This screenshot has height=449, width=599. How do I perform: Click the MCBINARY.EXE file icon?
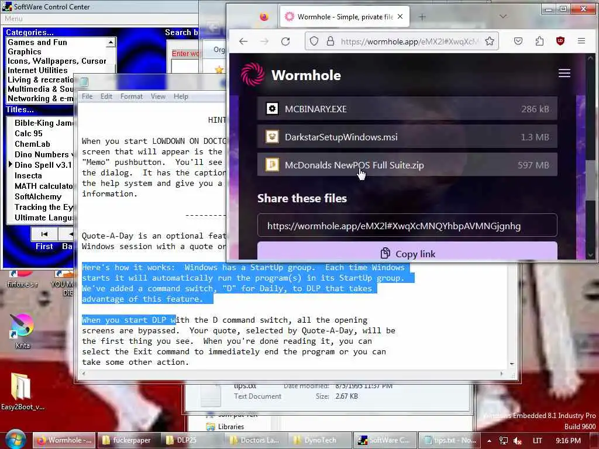[272, 109]
